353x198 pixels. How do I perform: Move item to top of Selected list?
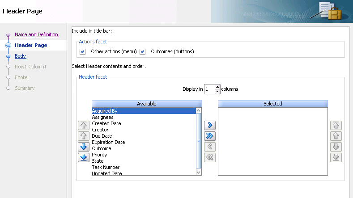[x=336, y=125]
